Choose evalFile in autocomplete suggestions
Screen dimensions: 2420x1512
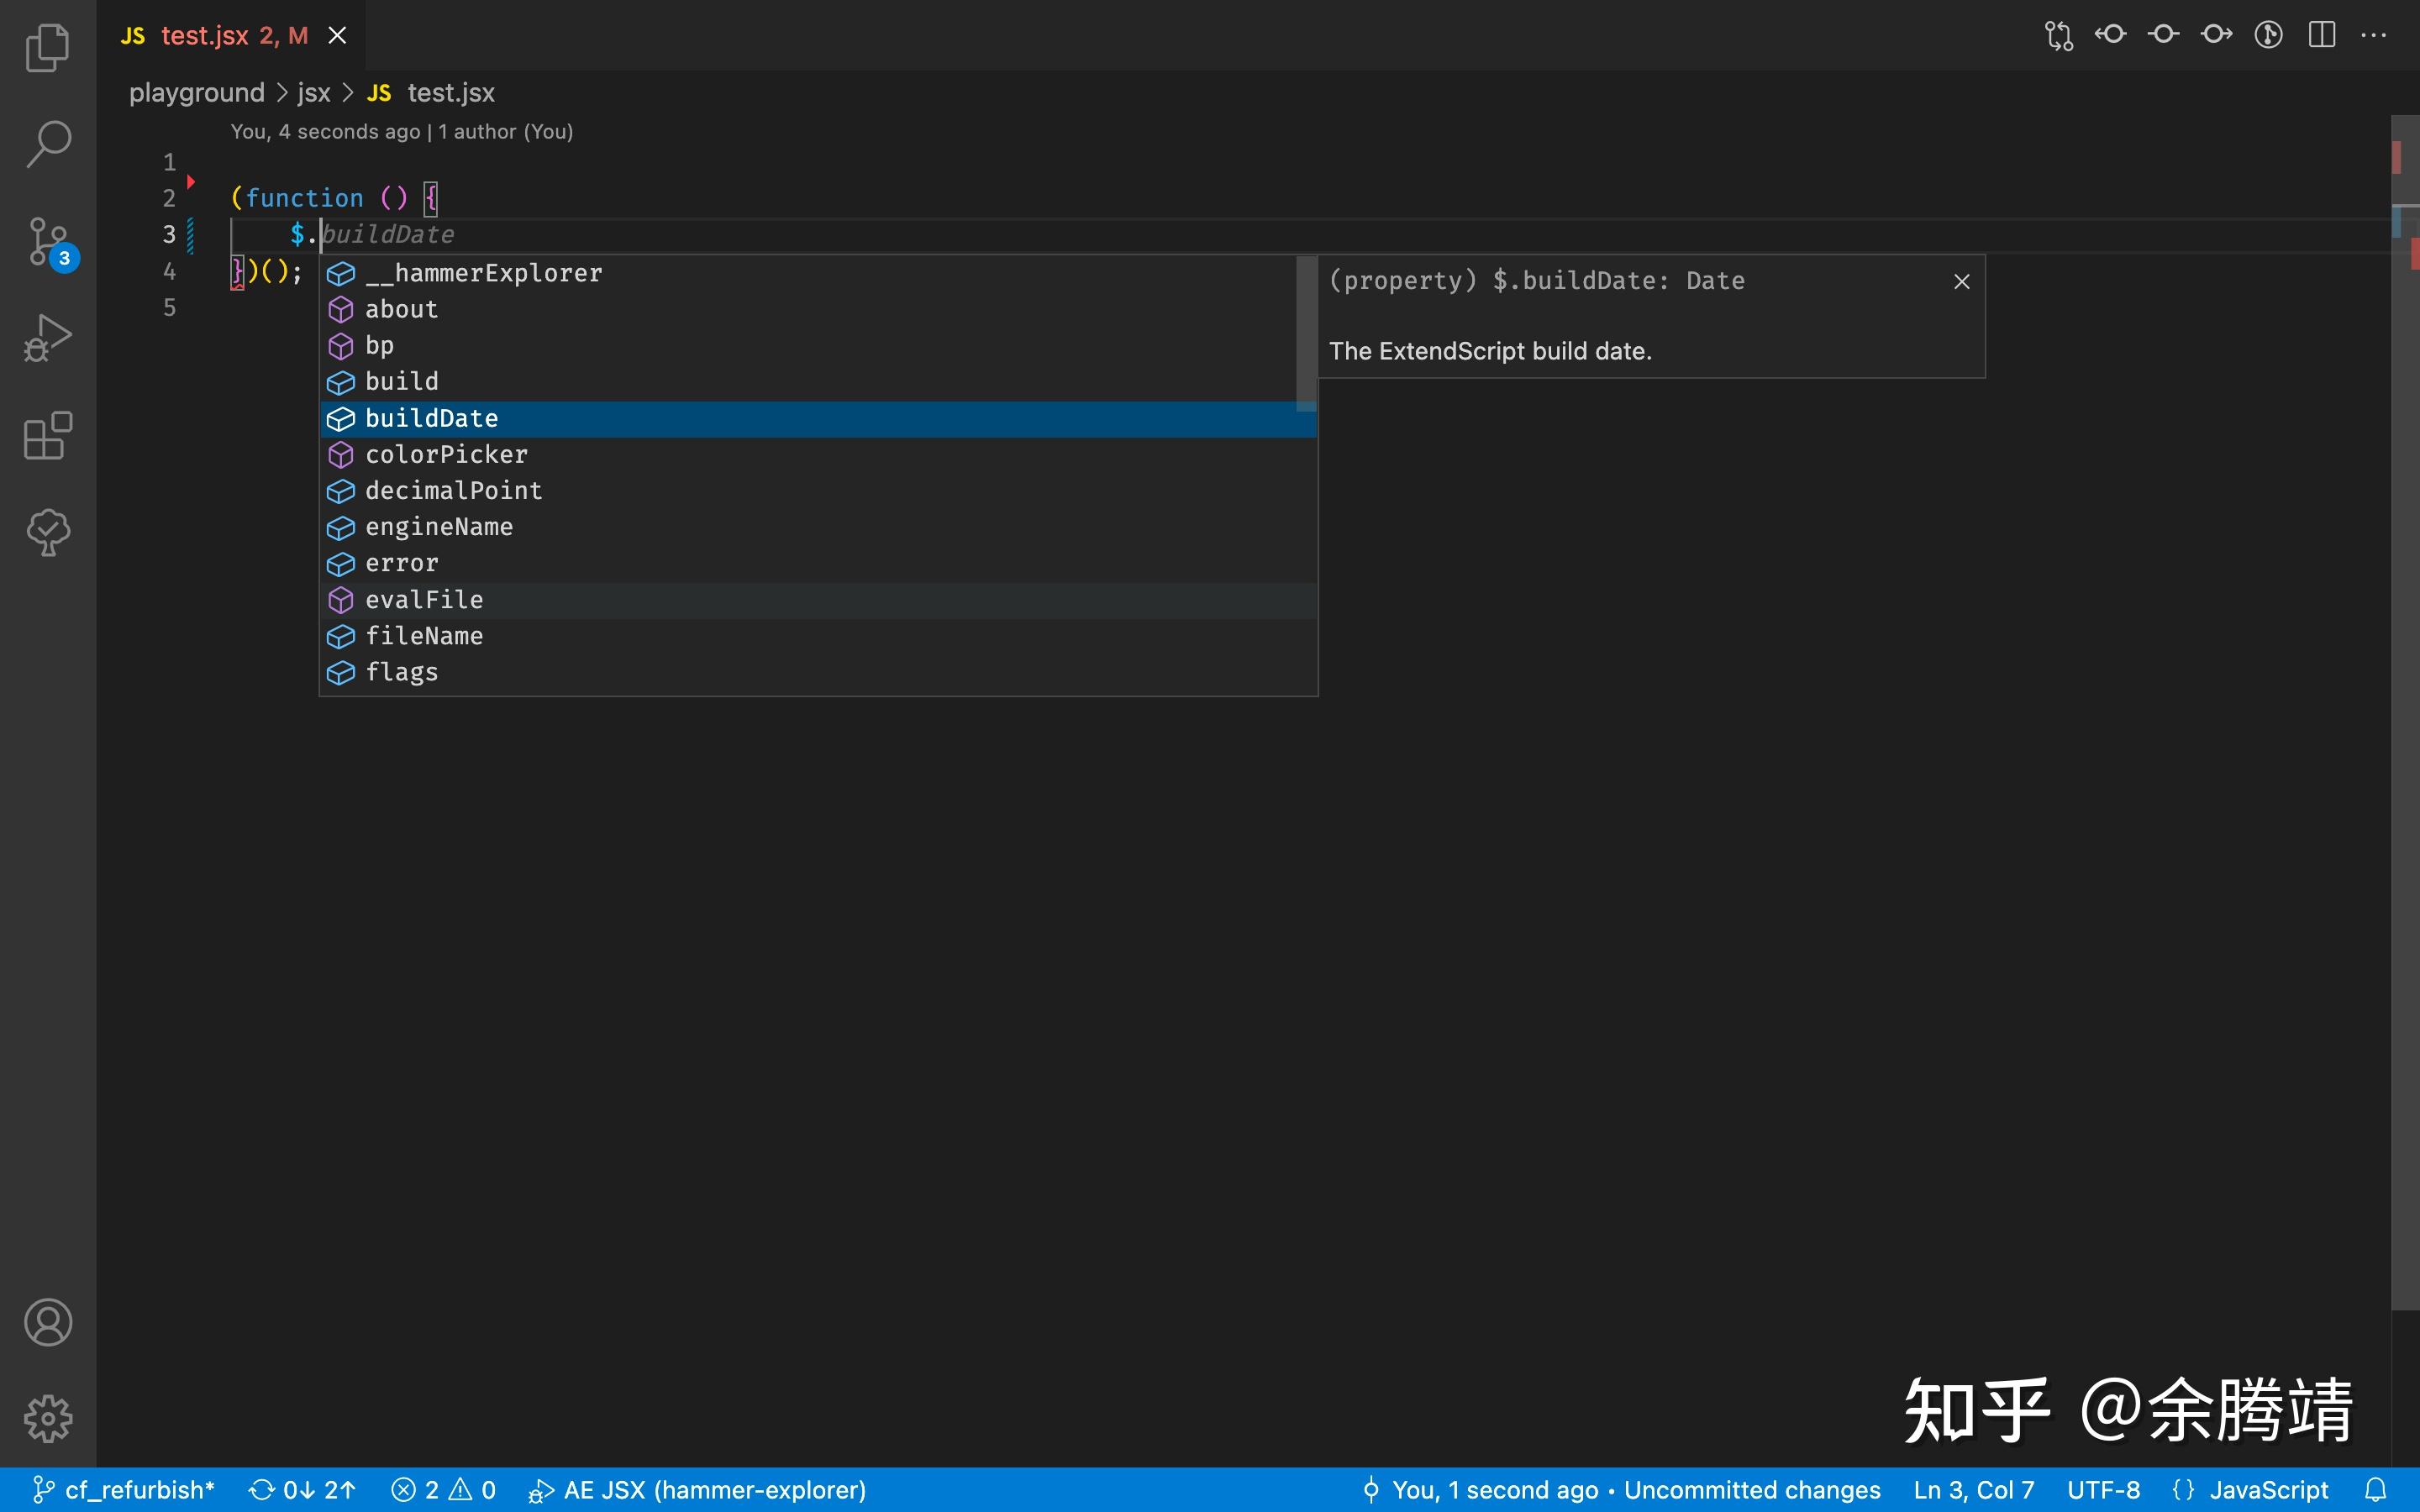[x=424, y=600]
